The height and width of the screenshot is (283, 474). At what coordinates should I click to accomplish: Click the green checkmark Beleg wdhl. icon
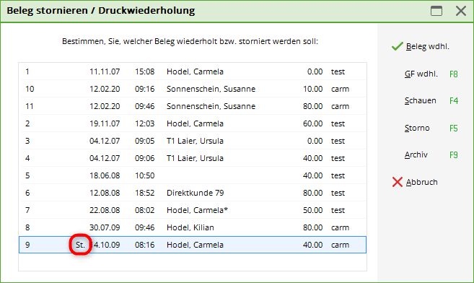click(398, 46)
